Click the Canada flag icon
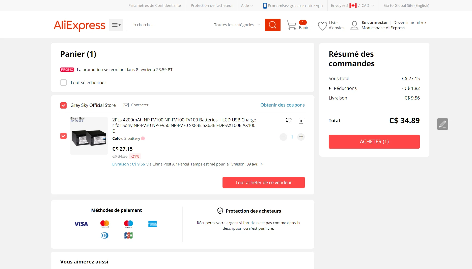 pos(353,6)
